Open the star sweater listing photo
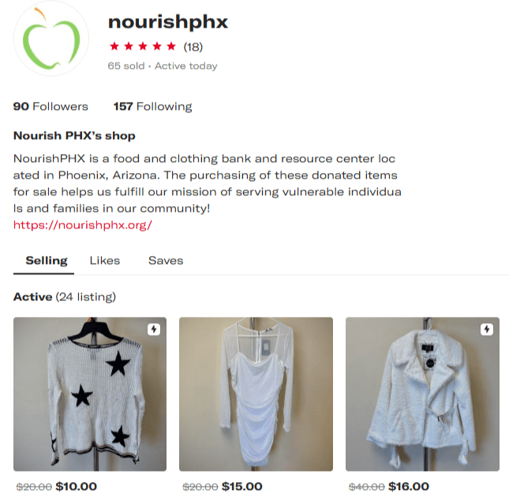 pos(90,394)
